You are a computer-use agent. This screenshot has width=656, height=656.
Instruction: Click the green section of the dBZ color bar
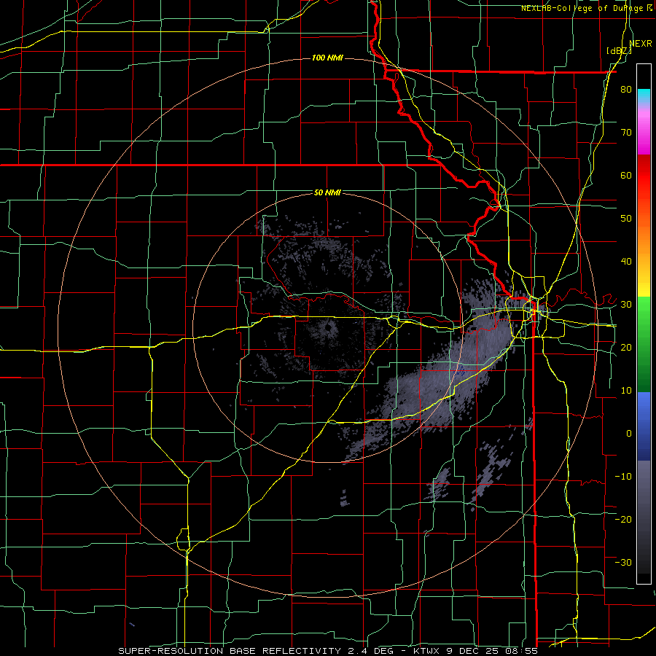[644, 343]
